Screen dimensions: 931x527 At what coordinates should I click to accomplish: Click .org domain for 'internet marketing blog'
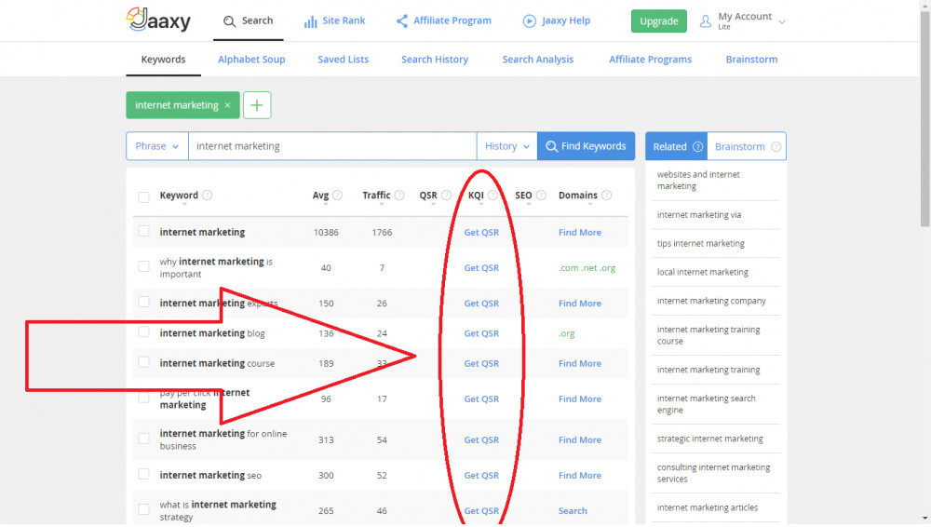pyautogui.click(x=566, y=333)
